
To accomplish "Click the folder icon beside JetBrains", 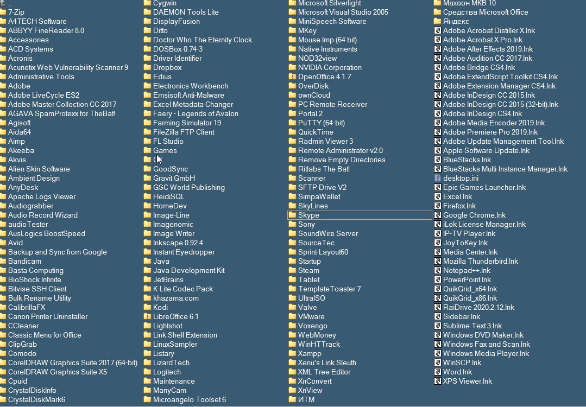I will pos(147,279).
